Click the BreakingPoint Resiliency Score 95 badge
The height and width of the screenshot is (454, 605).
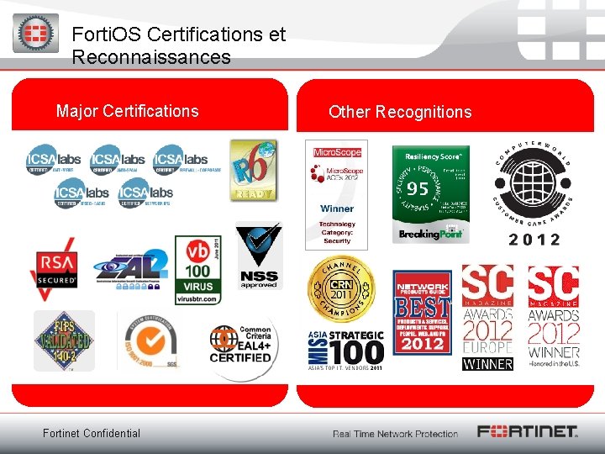pos(431,194)
